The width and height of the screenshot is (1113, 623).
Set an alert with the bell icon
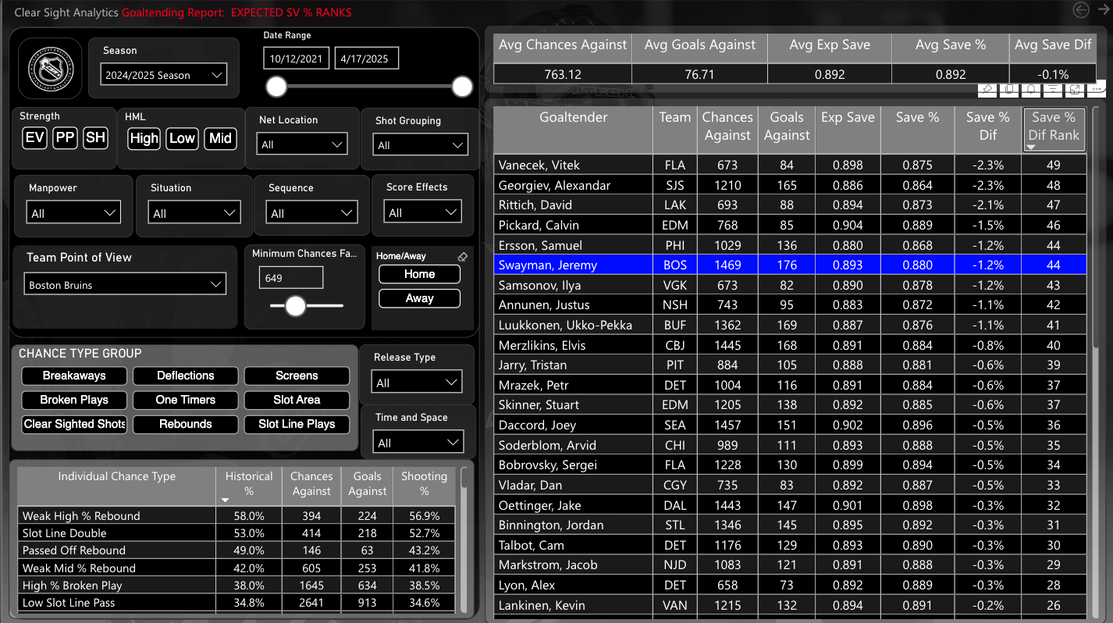pyautogui.click(x=1031, y=89)
